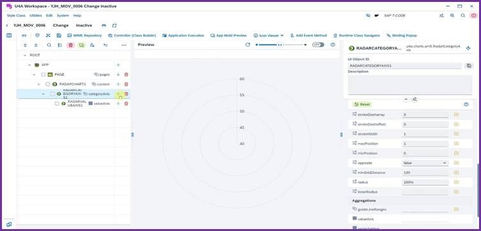Click the activate crossed-arrows toolbar icon
The width and height of the screenshot is (481, 231).
tap(48, 36)
